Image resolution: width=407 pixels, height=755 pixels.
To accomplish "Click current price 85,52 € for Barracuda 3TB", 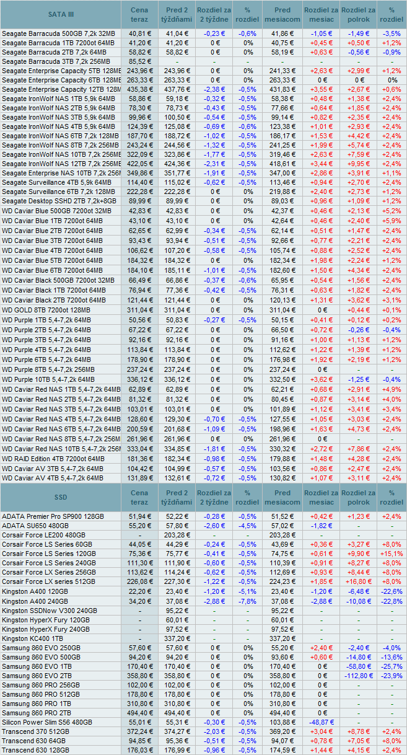I will pyautogui.click(x=139, y=61).
